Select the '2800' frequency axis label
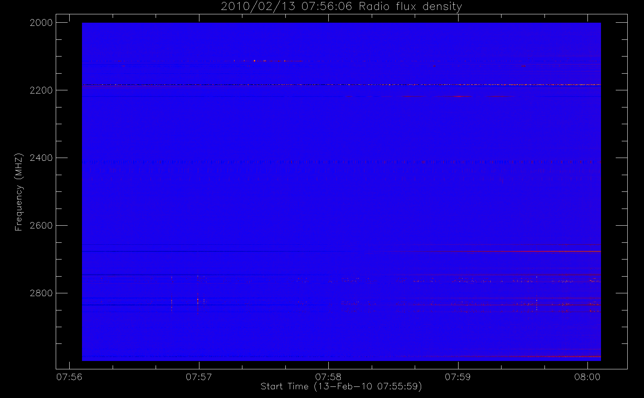This screenshot has height=398, width=644. [x=41, y=293]
